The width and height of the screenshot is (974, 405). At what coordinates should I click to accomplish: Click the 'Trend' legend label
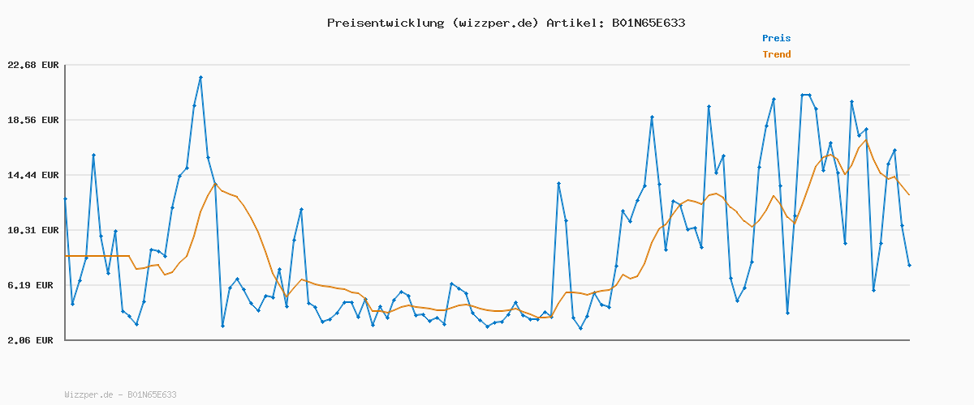coord(776,54)
